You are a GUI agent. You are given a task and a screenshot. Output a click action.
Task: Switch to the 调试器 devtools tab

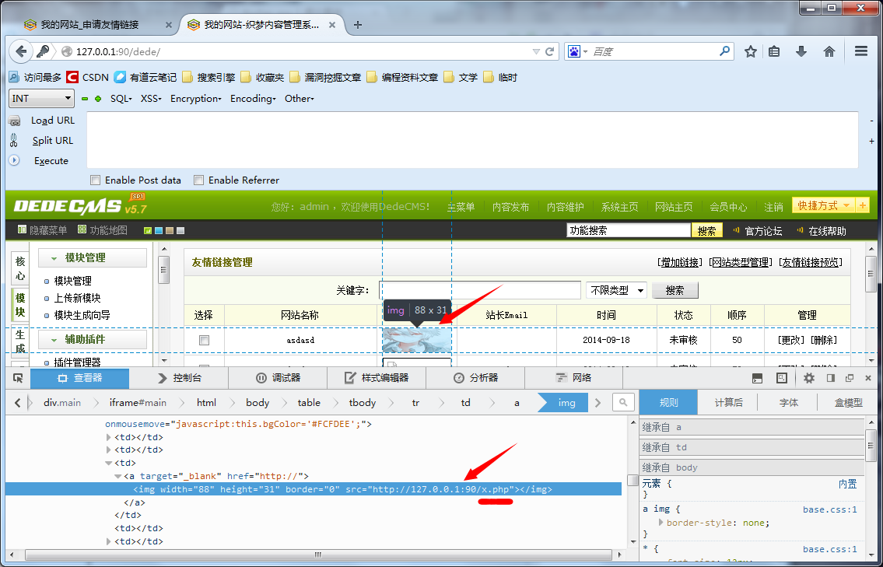(278, 378)
